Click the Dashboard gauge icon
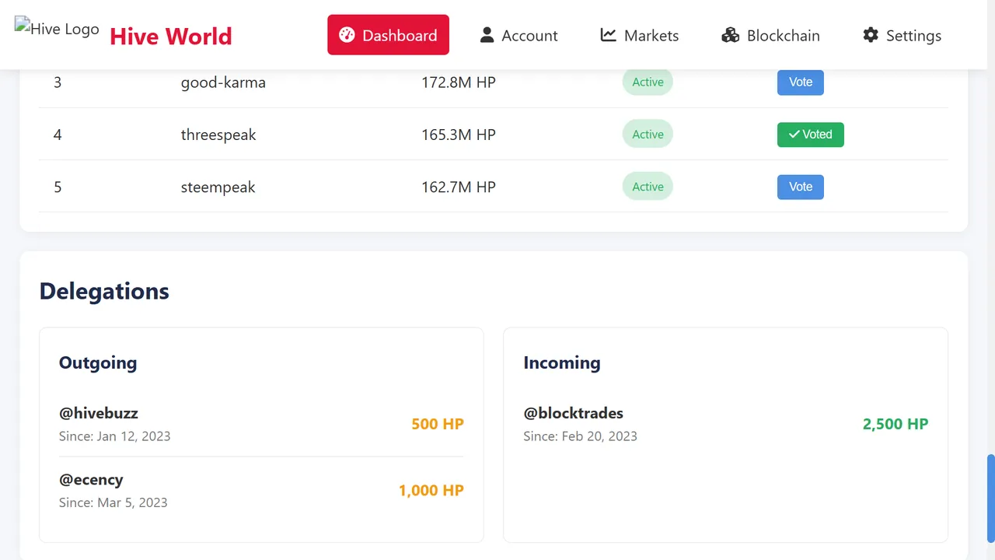Screen dimensions: 995x560 (347, 35)
